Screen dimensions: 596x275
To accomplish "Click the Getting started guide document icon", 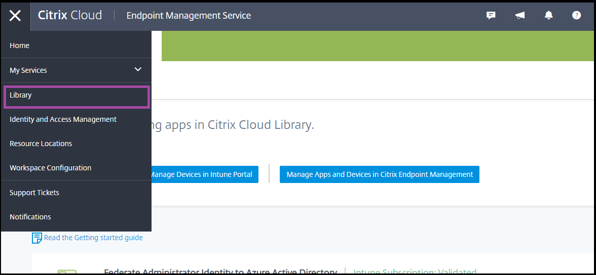I will click(37, 238).
